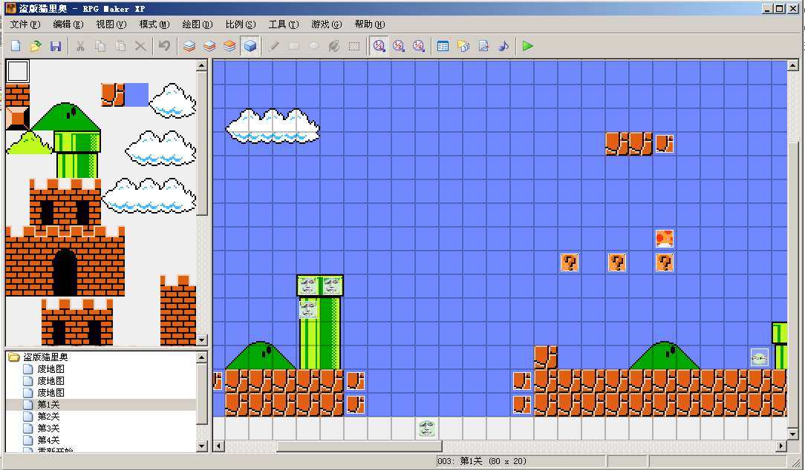The height and width of the screenshot is (470, 805).
Task: Open the Sound Test music note icon
Action: (x=503, y=46)
